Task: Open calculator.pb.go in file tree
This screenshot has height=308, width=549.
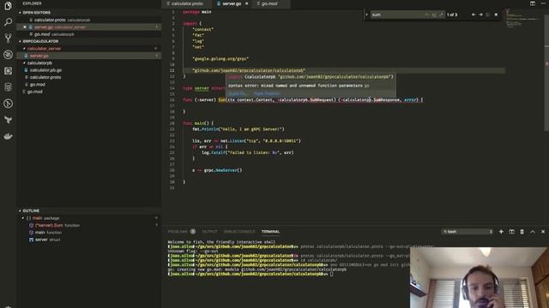Action: pos(89,70)
